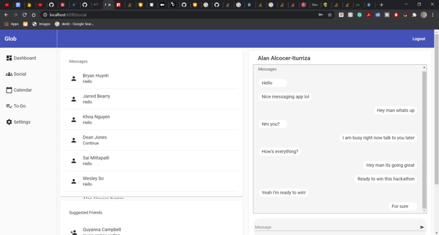Click Dean Jones's person avatar icon
This screenshot has height=235, width=439.
(x=74, y=140)
